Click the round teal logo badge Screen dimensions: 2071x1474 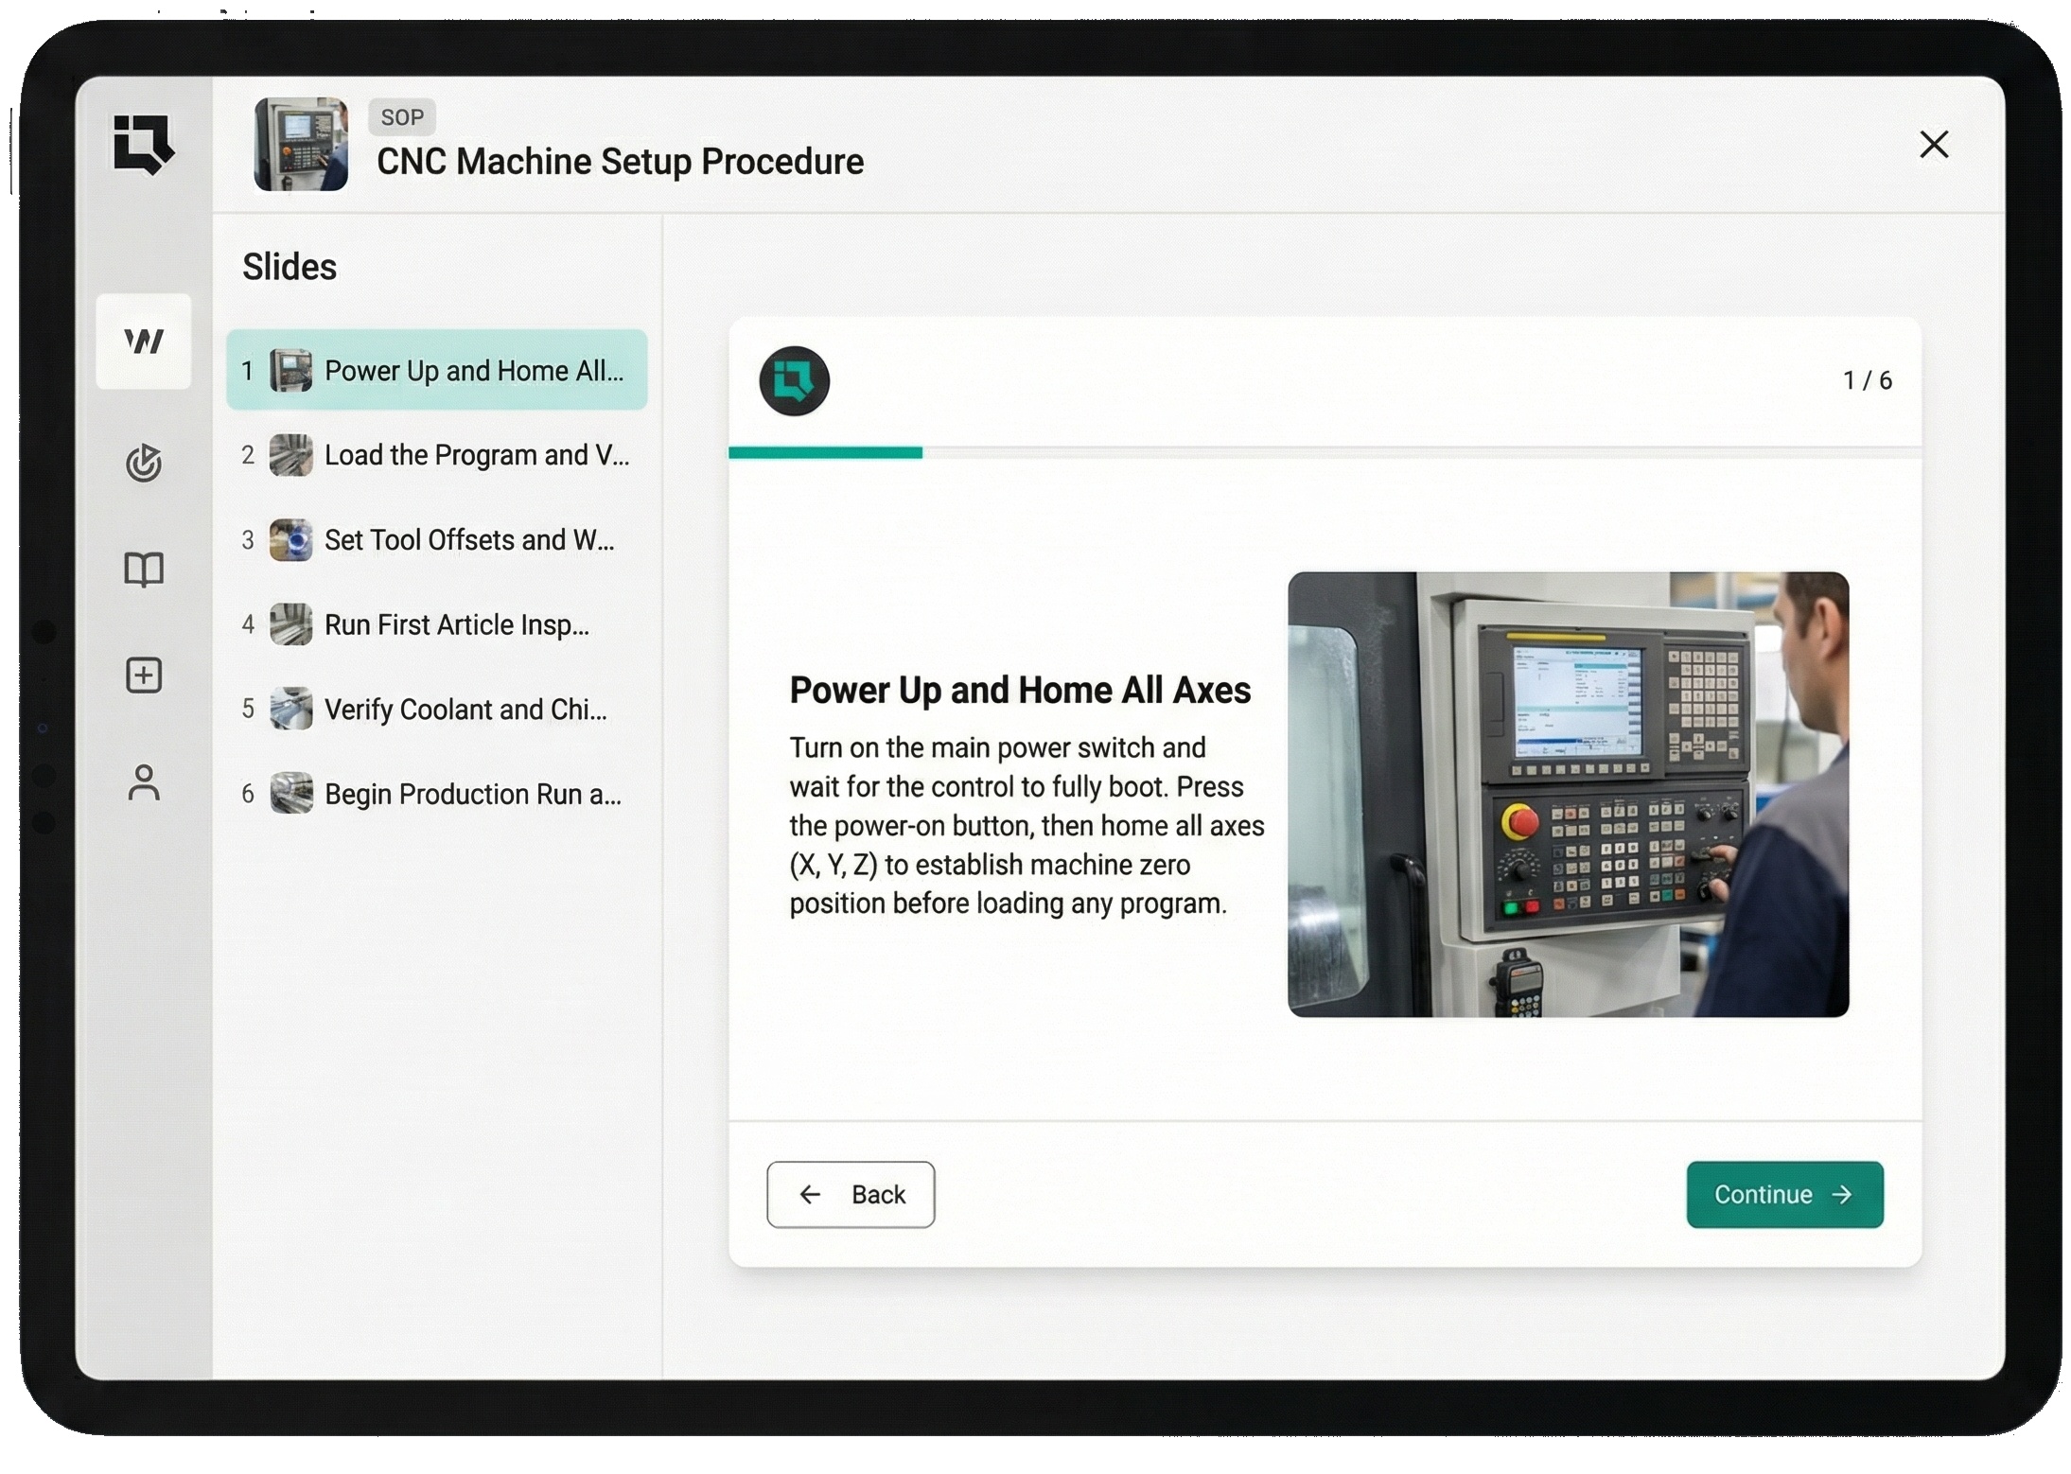(794, 381)
